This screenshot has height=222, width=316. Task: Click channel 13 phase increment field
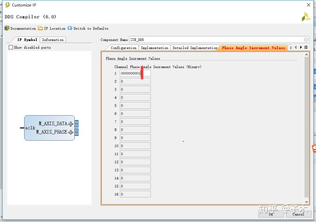coord(135,170)
